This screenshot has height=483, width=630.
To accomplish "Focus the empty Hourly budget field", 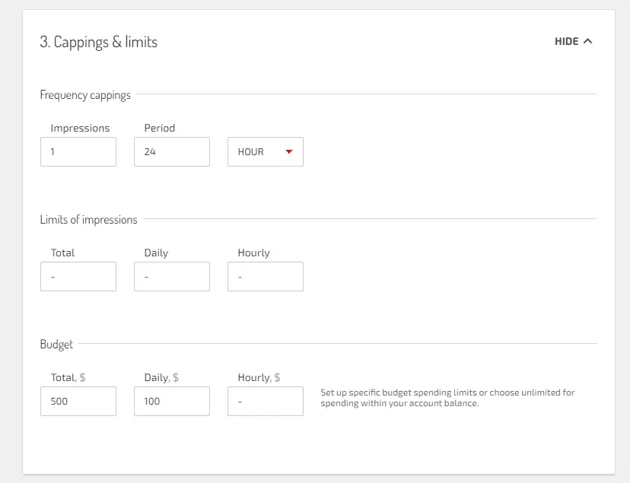I will 266,402.
